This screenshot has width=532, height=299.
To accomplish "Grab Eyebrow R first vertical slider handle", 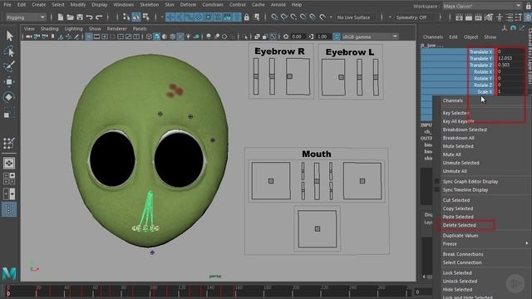I will click(x=256, y=76).
